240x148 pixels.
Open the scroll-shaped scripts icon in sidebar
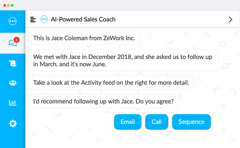coord(12,63)
